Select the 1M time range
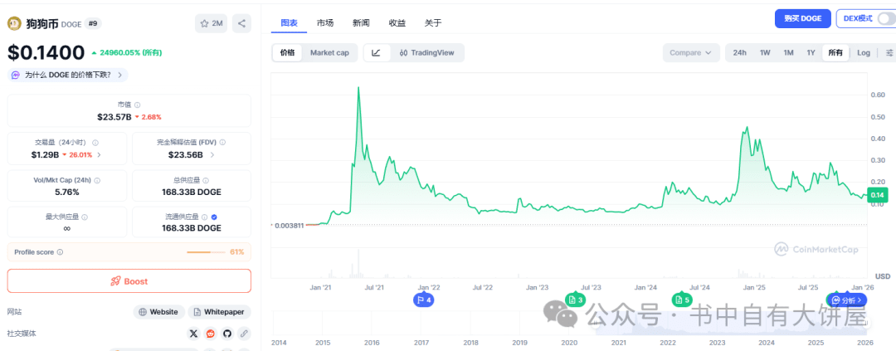 click(788, 52)
